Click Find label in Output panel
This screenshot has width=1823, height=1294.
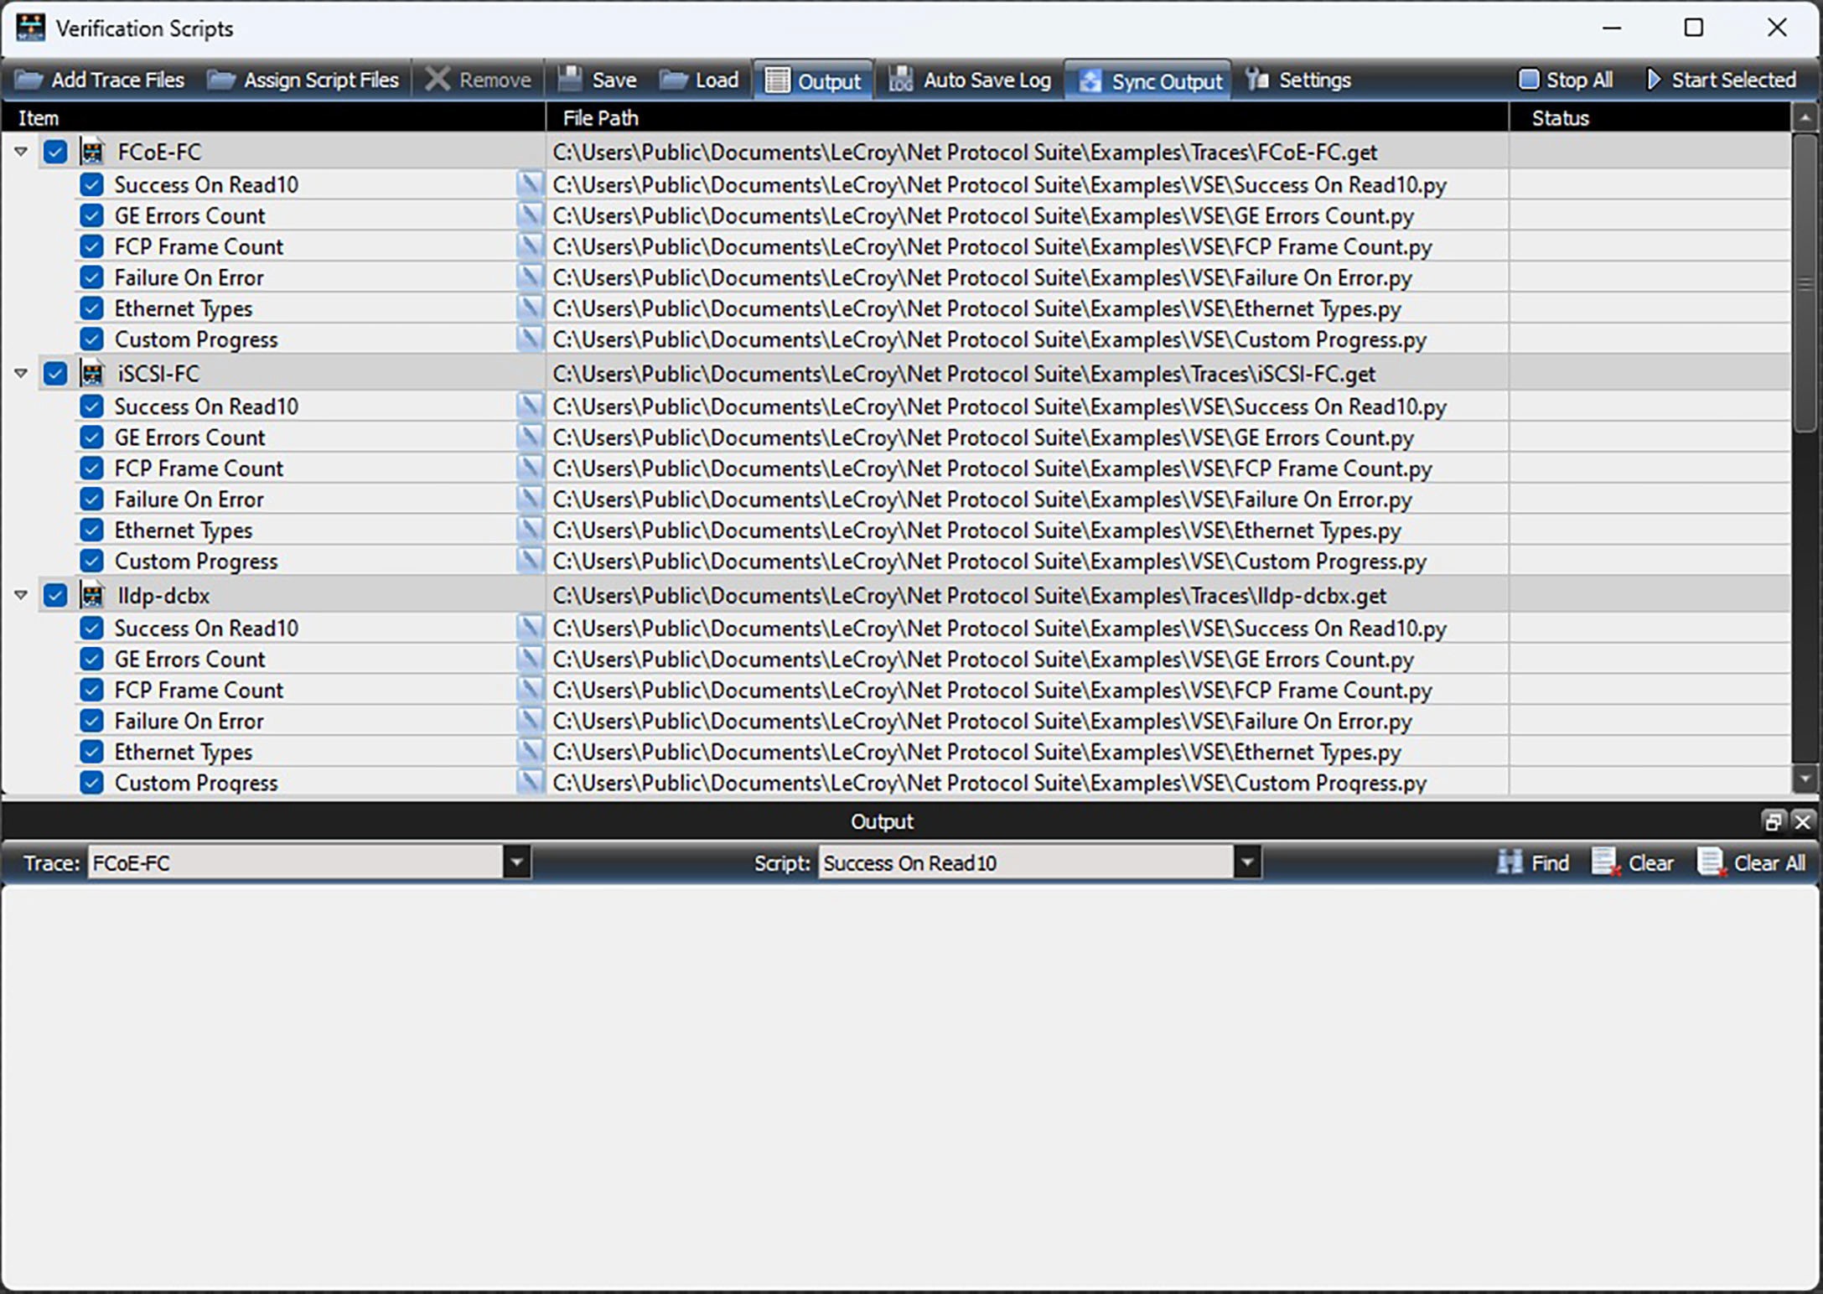[1550, 863]
